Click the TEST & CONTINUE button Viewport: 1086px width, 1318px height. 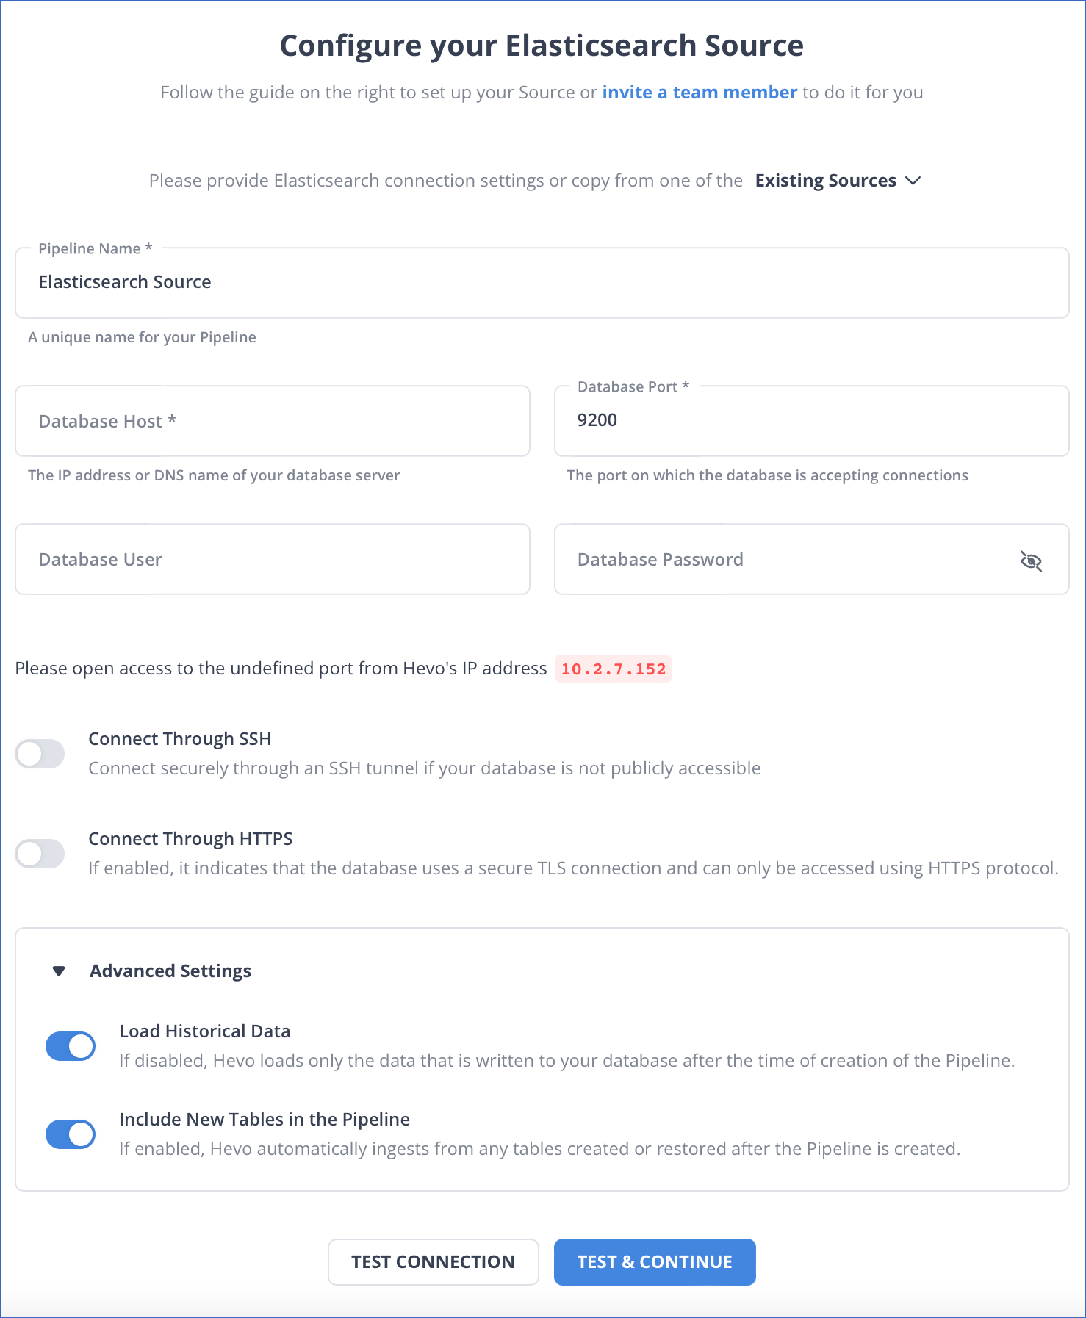[x=655, y=1262]
